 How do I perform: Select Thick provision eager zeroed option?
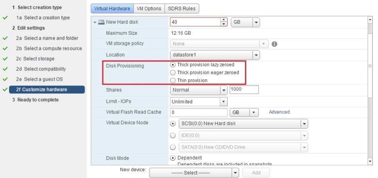coord(173,73)
